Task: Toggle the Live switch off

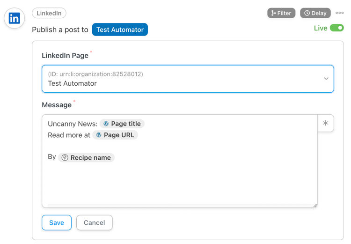Action: (337, 28)
